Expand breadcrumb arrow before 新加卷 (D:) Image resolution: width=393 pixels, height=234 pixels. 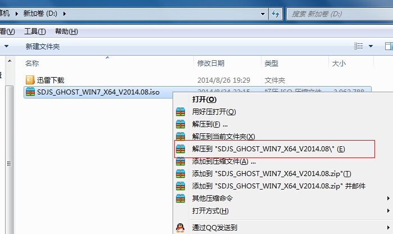16,13
